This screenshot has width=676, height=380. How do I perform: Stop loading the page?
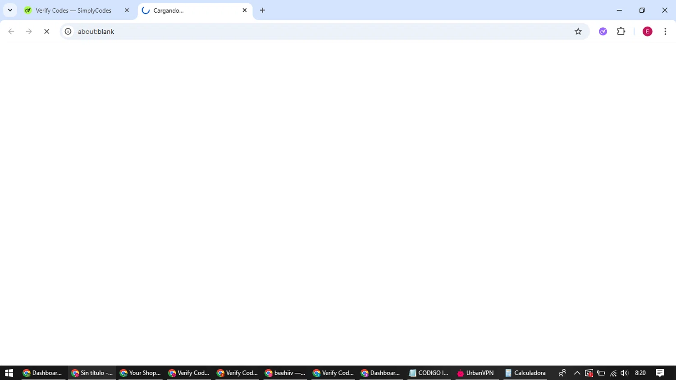coord(46,32)
